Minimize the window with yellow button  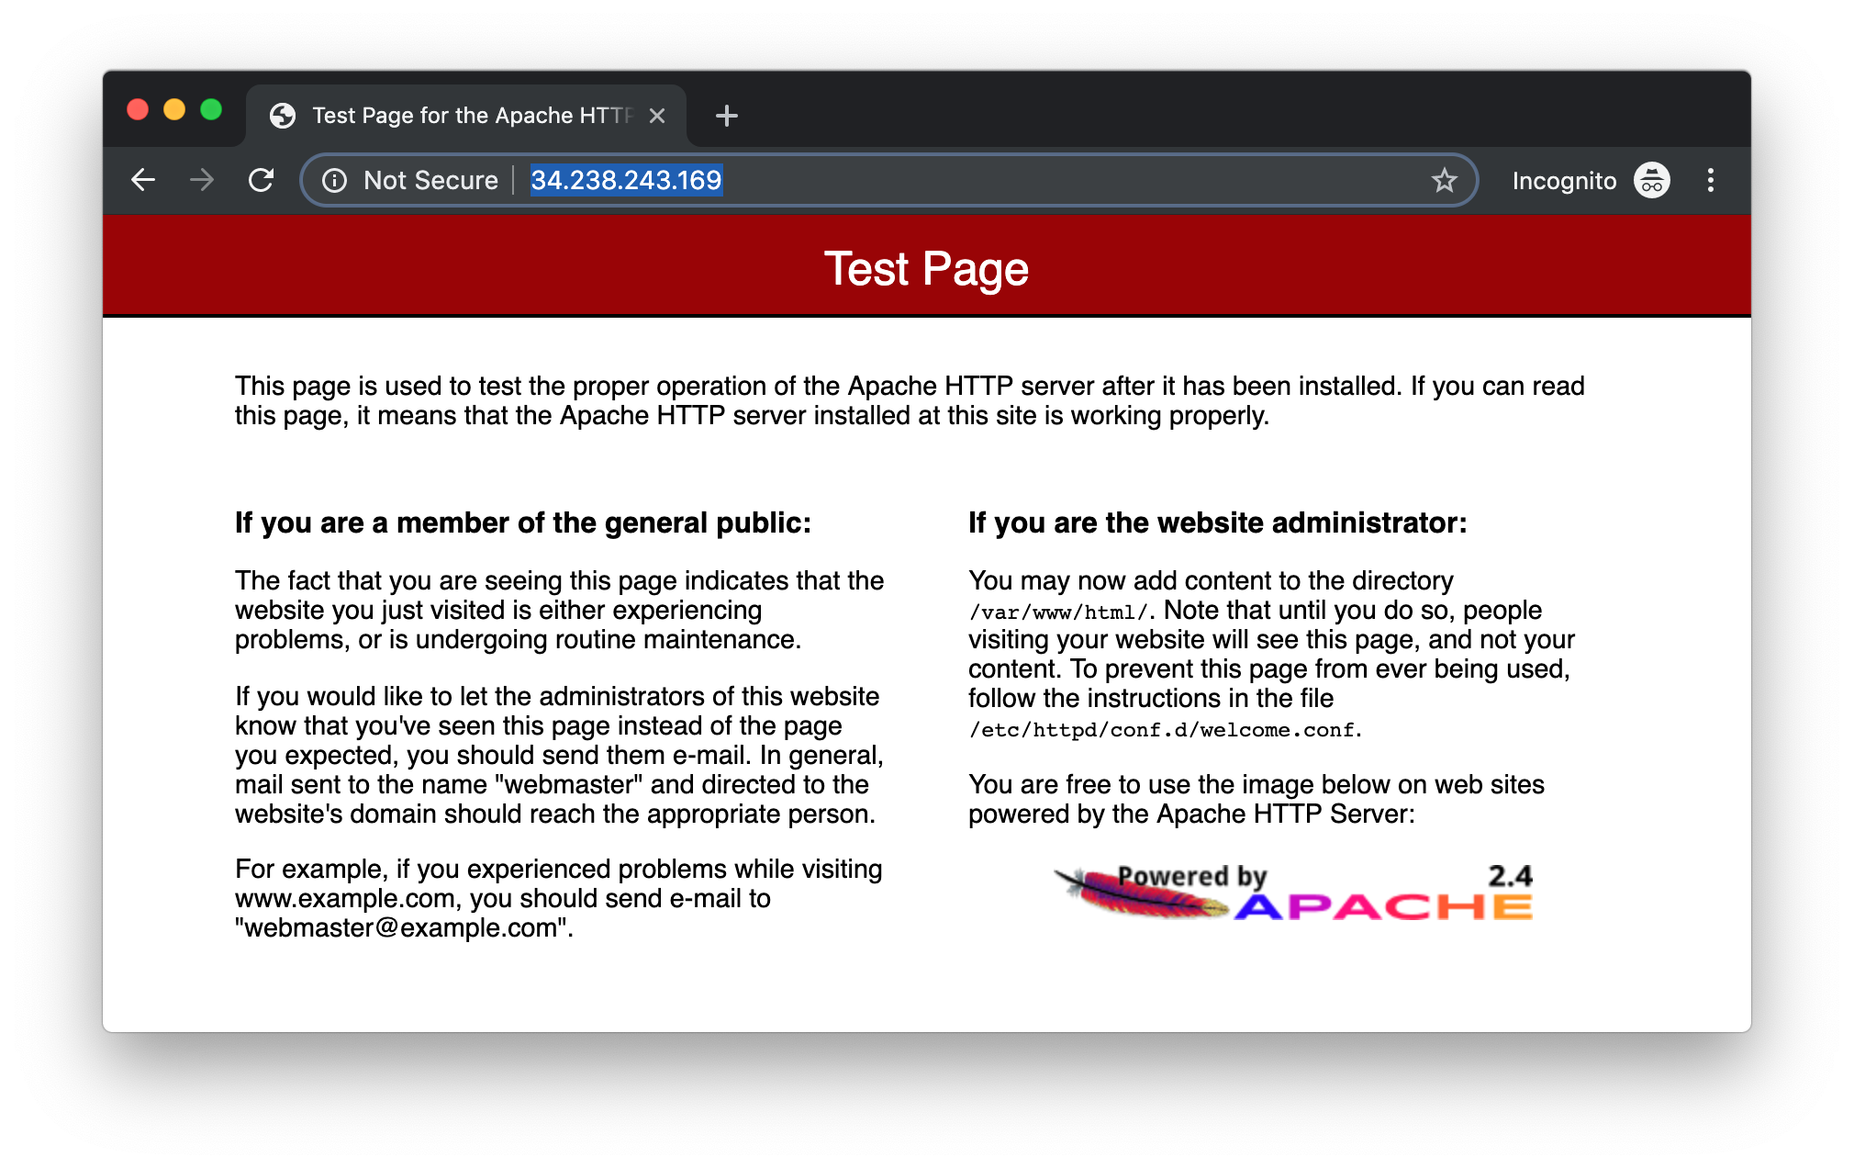tap(174, 109)
